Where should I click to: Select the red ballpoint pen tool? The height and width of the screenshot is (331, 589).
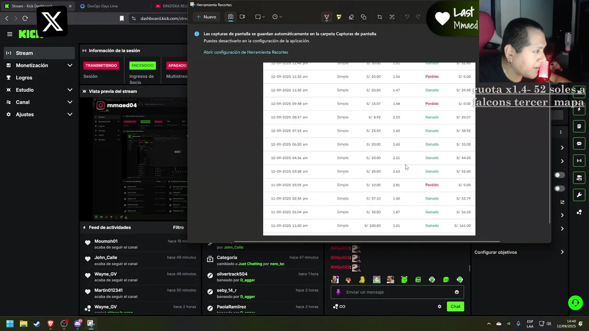327,17
